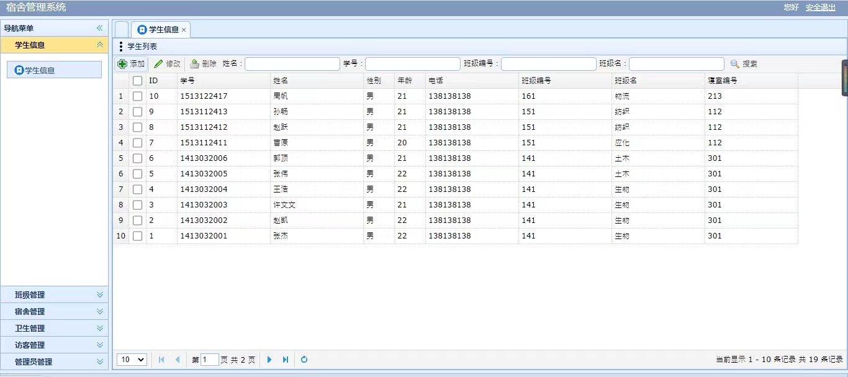Go to the next page arrow
This screenshot has width=848, height=377.
tap(269, 360)
